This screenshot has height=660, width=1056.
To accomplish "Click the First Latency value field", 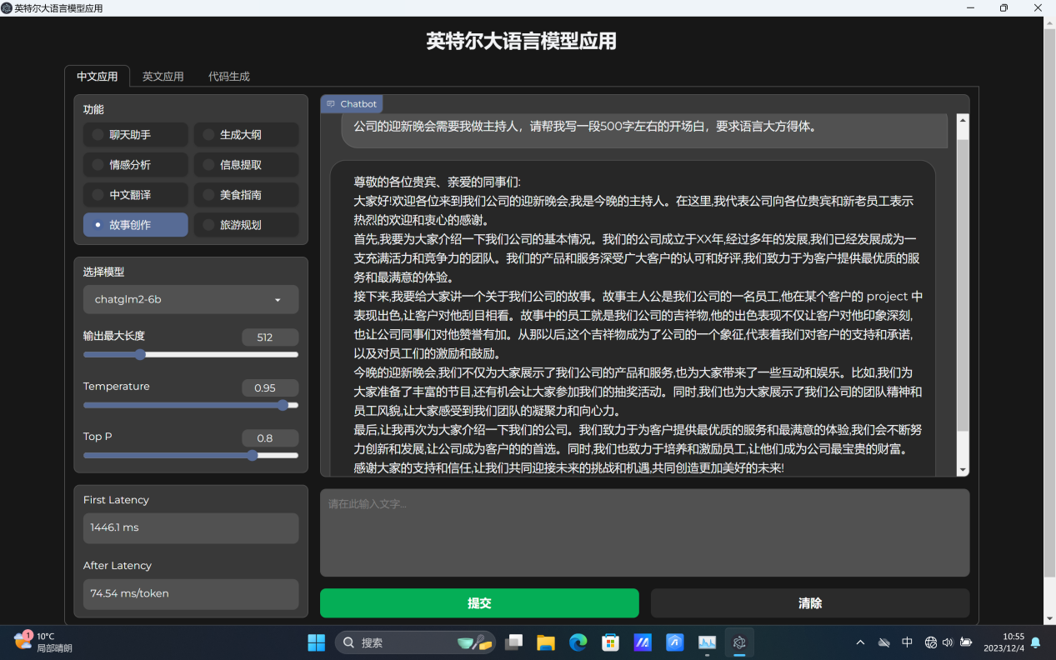I will [191, 528].
